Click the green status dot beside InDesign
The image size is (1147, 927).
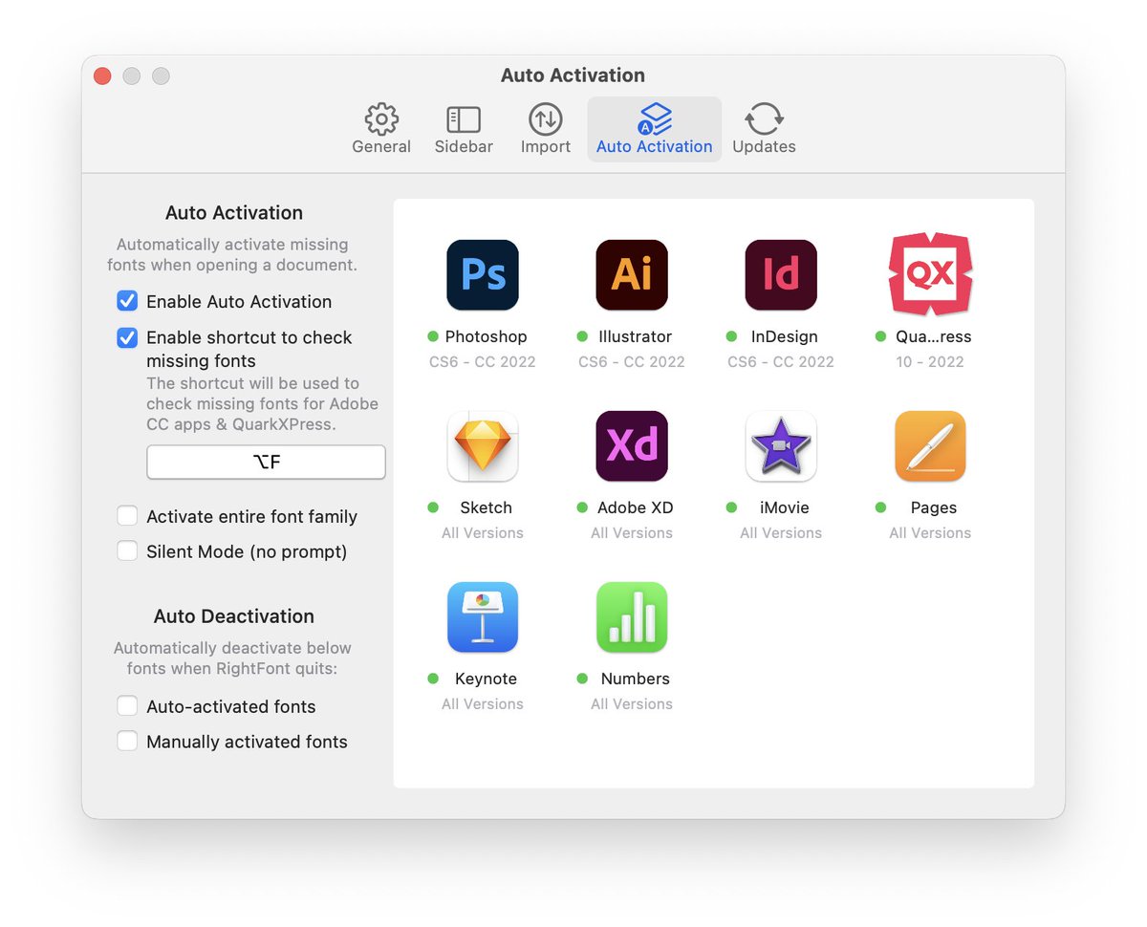point(731,336)
